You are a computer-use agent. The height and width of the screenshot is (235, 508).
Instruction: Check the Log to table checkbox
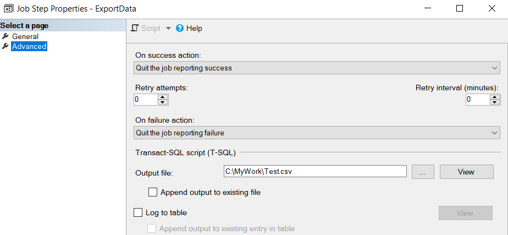point(138,212)
